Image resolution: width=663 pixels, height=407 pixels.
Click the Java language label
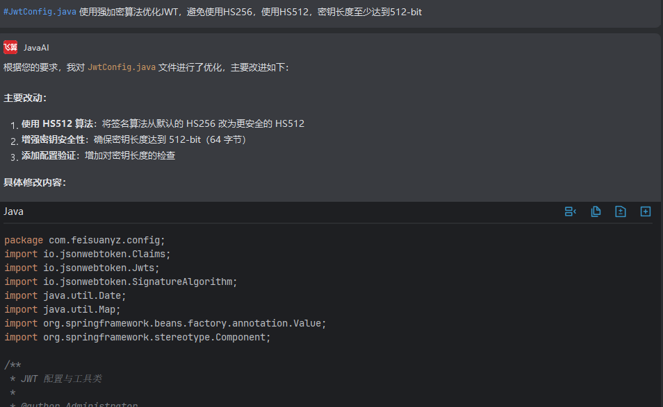14,211
